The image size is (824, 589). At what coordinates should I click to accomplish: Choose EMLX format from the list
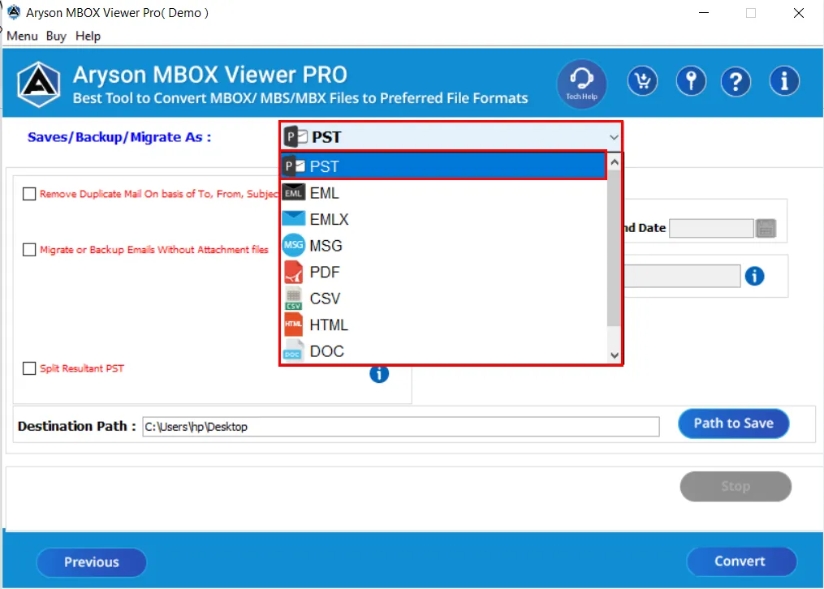click(444, 219)
